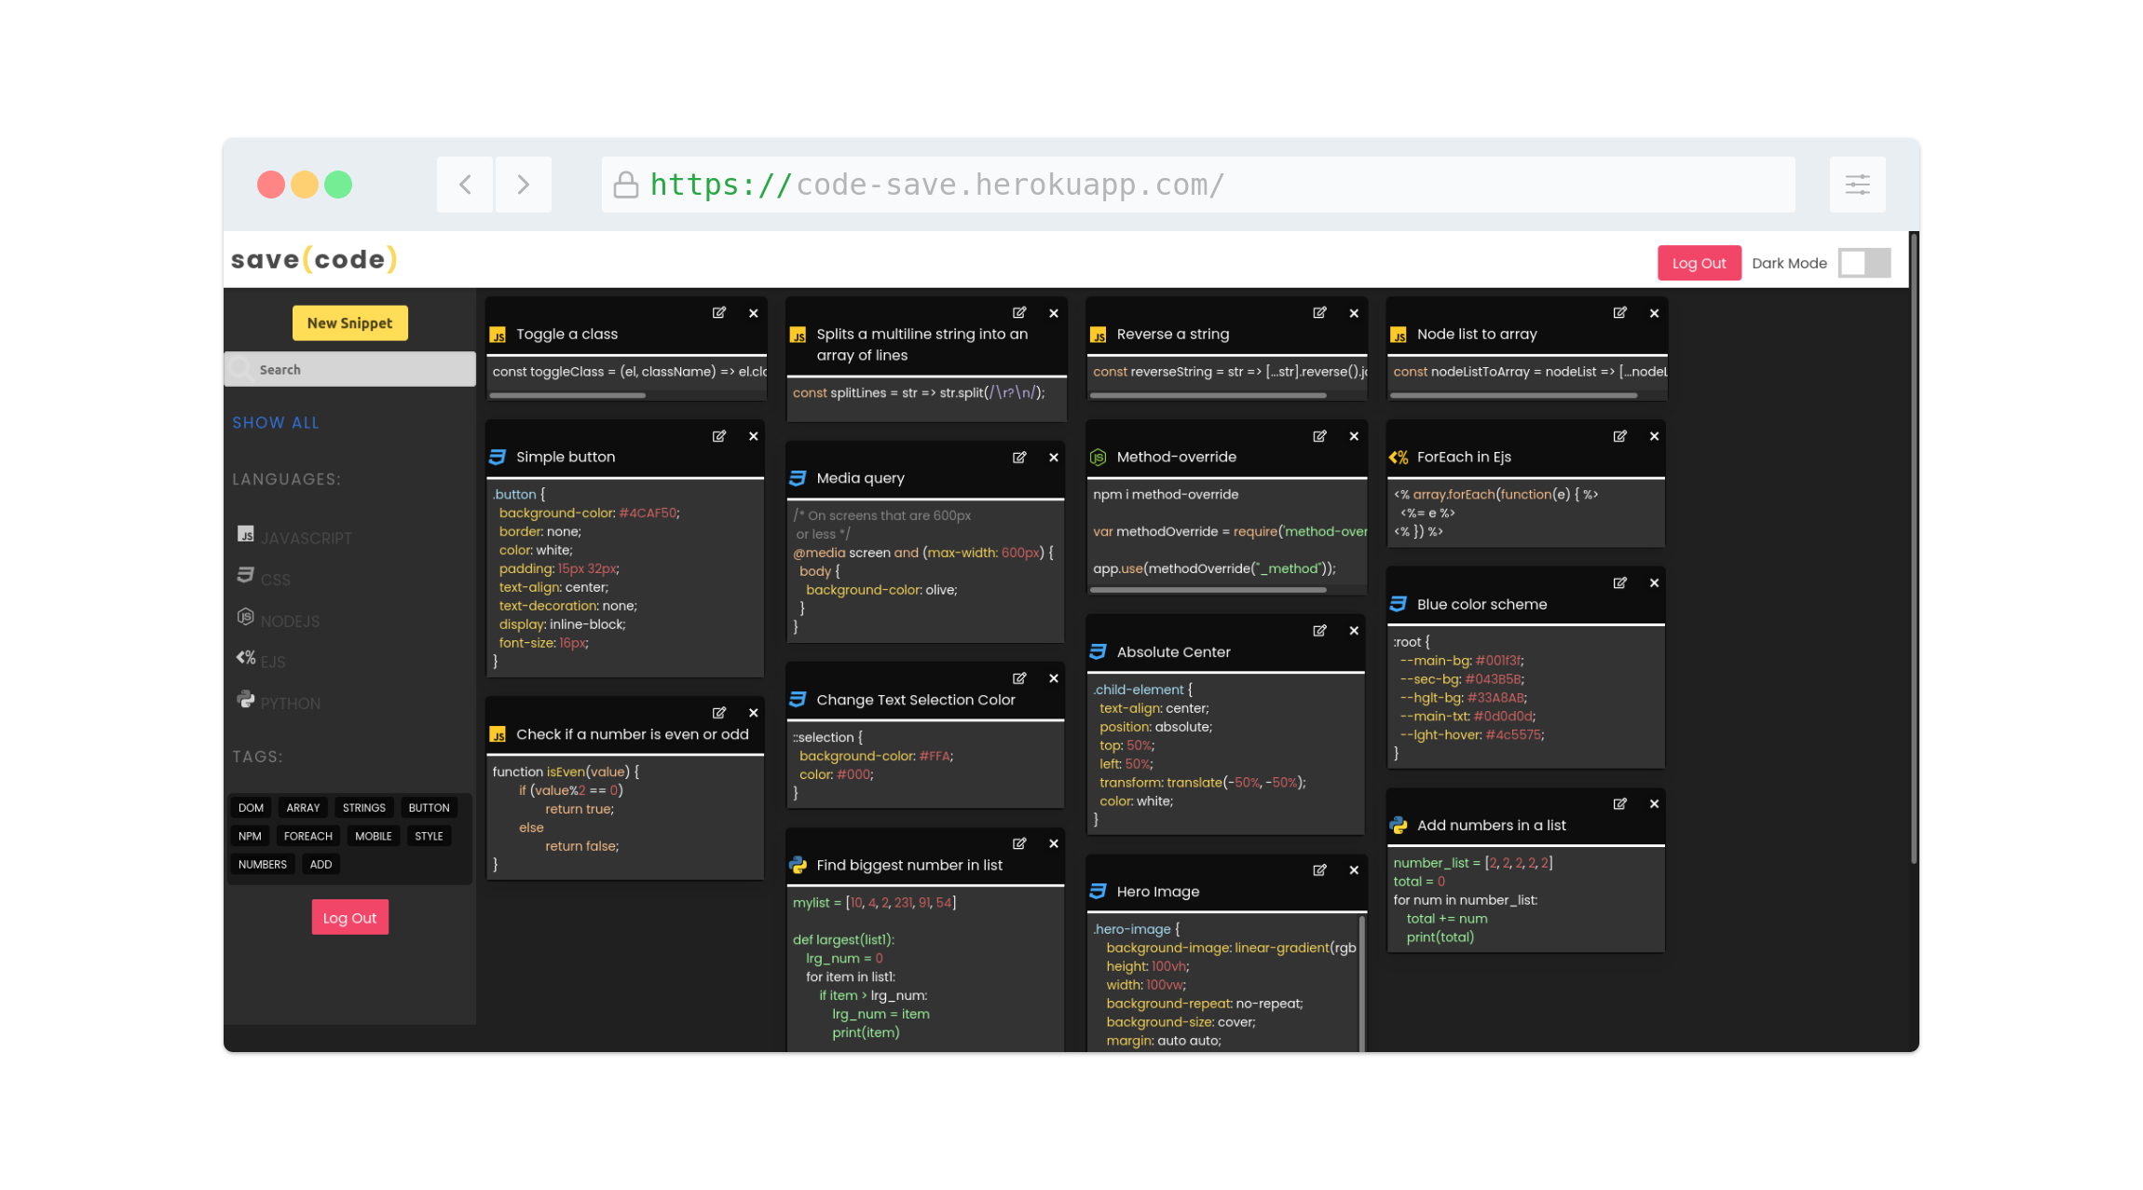Click the sidebar Log Out button
The image size is (2143, 1190).
[x=349, y=918]
